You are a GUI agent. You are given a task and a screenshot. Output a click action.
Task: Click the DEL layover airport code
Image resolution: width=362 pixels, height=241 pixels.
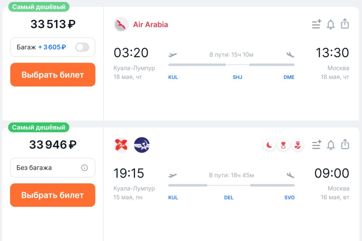[x=229, y=198]
